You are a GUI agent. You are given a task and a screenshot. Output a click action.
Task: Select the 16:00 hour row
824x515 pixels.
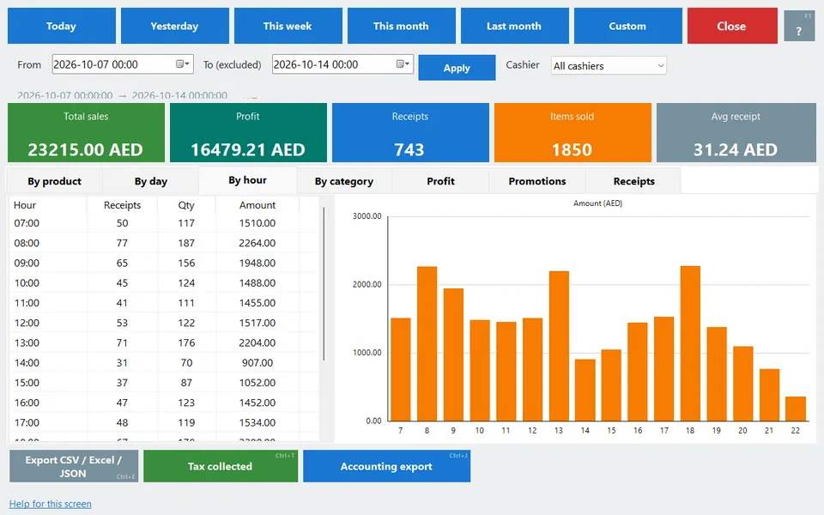[164, 403]
